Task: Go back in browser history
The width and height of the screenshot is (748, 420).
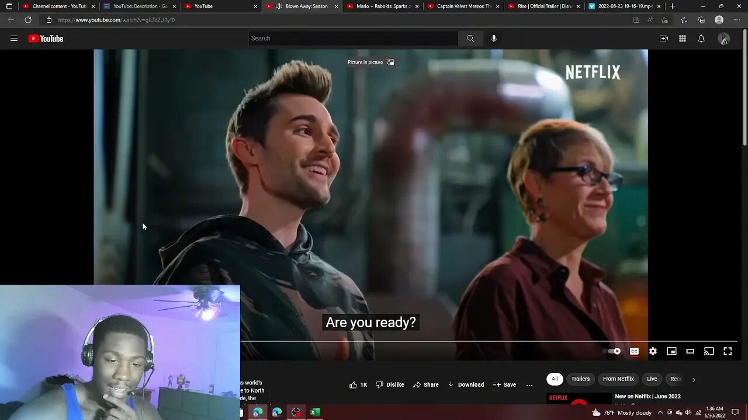Action: pyautogui.click(x=11, y=20)
